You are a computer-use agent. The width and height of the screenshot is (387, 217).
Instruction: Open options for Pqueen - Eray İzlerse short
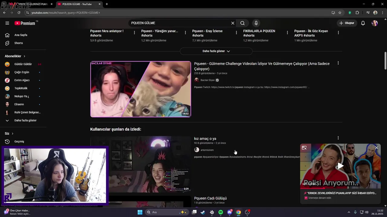pos(236,33)
